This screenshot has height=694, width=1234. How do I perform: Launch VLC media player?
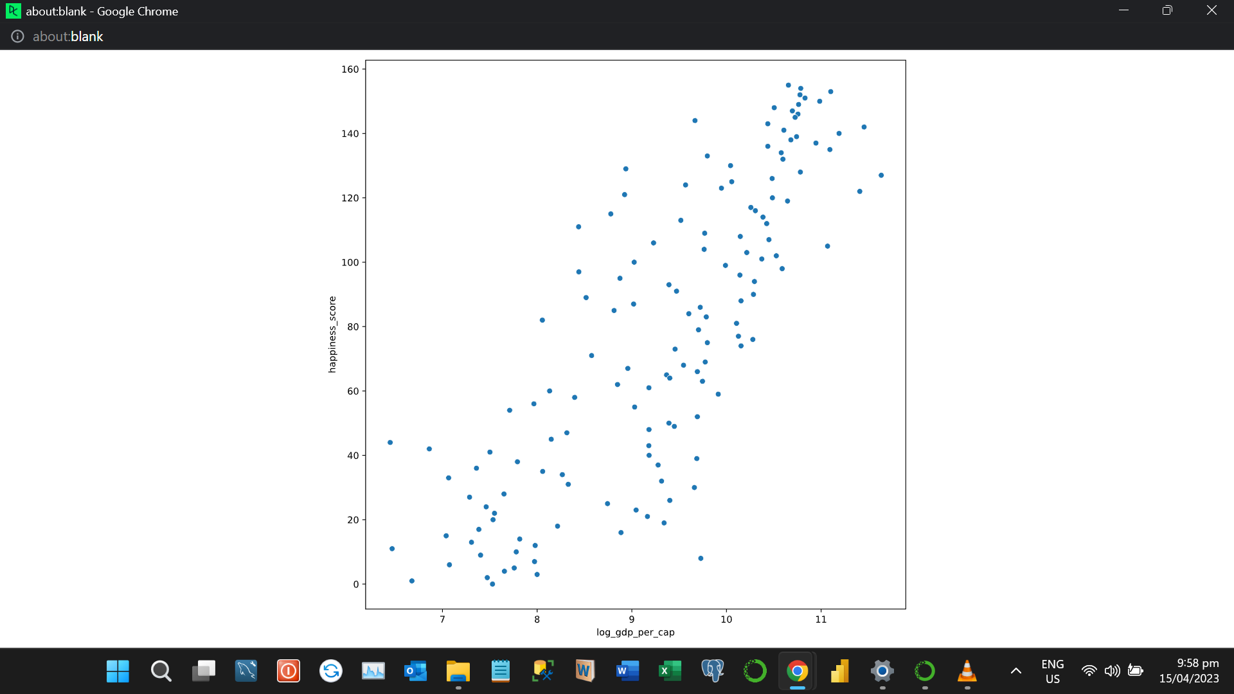point(967,671)
